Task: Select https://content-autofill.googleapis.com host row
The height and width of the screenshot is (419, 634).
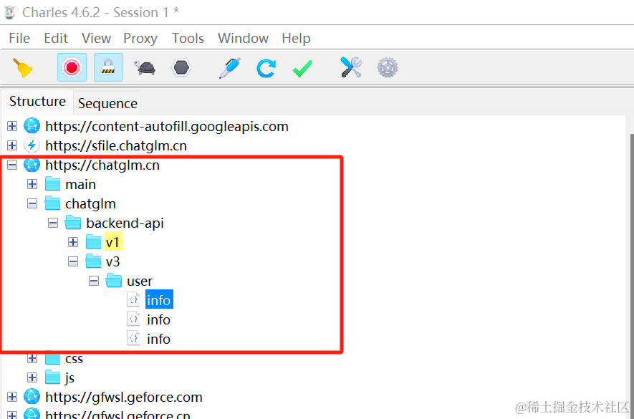Action: pyautogui.click(x=167, y=127)
